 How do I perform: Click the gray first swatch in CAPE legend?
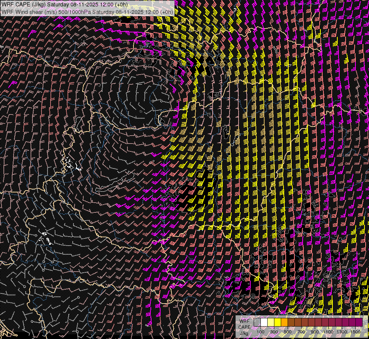tap(257, 322)
